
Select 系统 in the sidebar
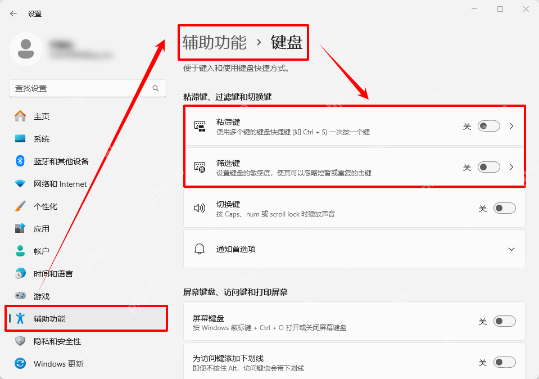(88, 138)
